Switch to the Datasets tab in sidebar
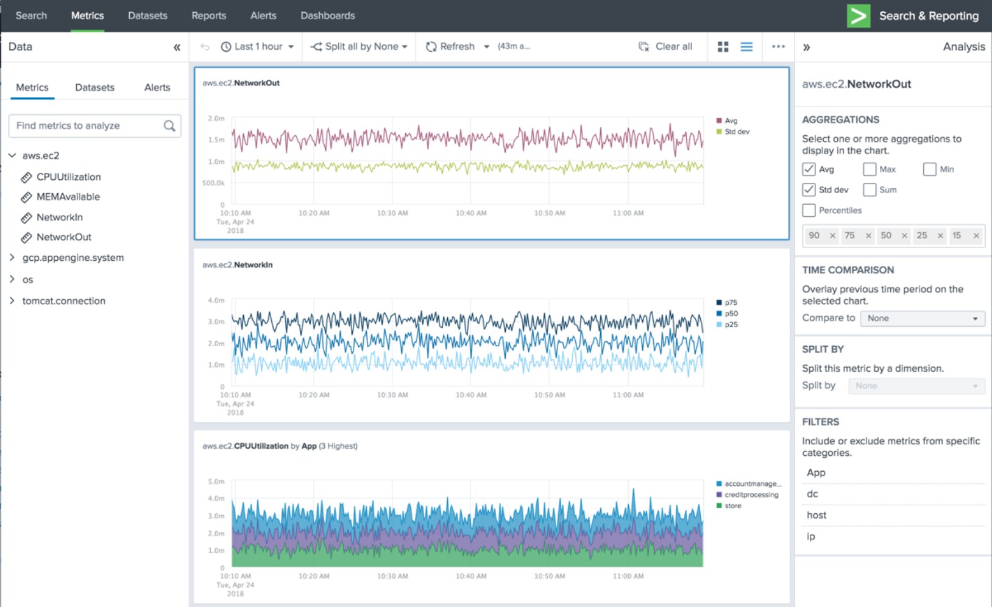This screenshot has height=607, width=992. [x=94, y=87]
